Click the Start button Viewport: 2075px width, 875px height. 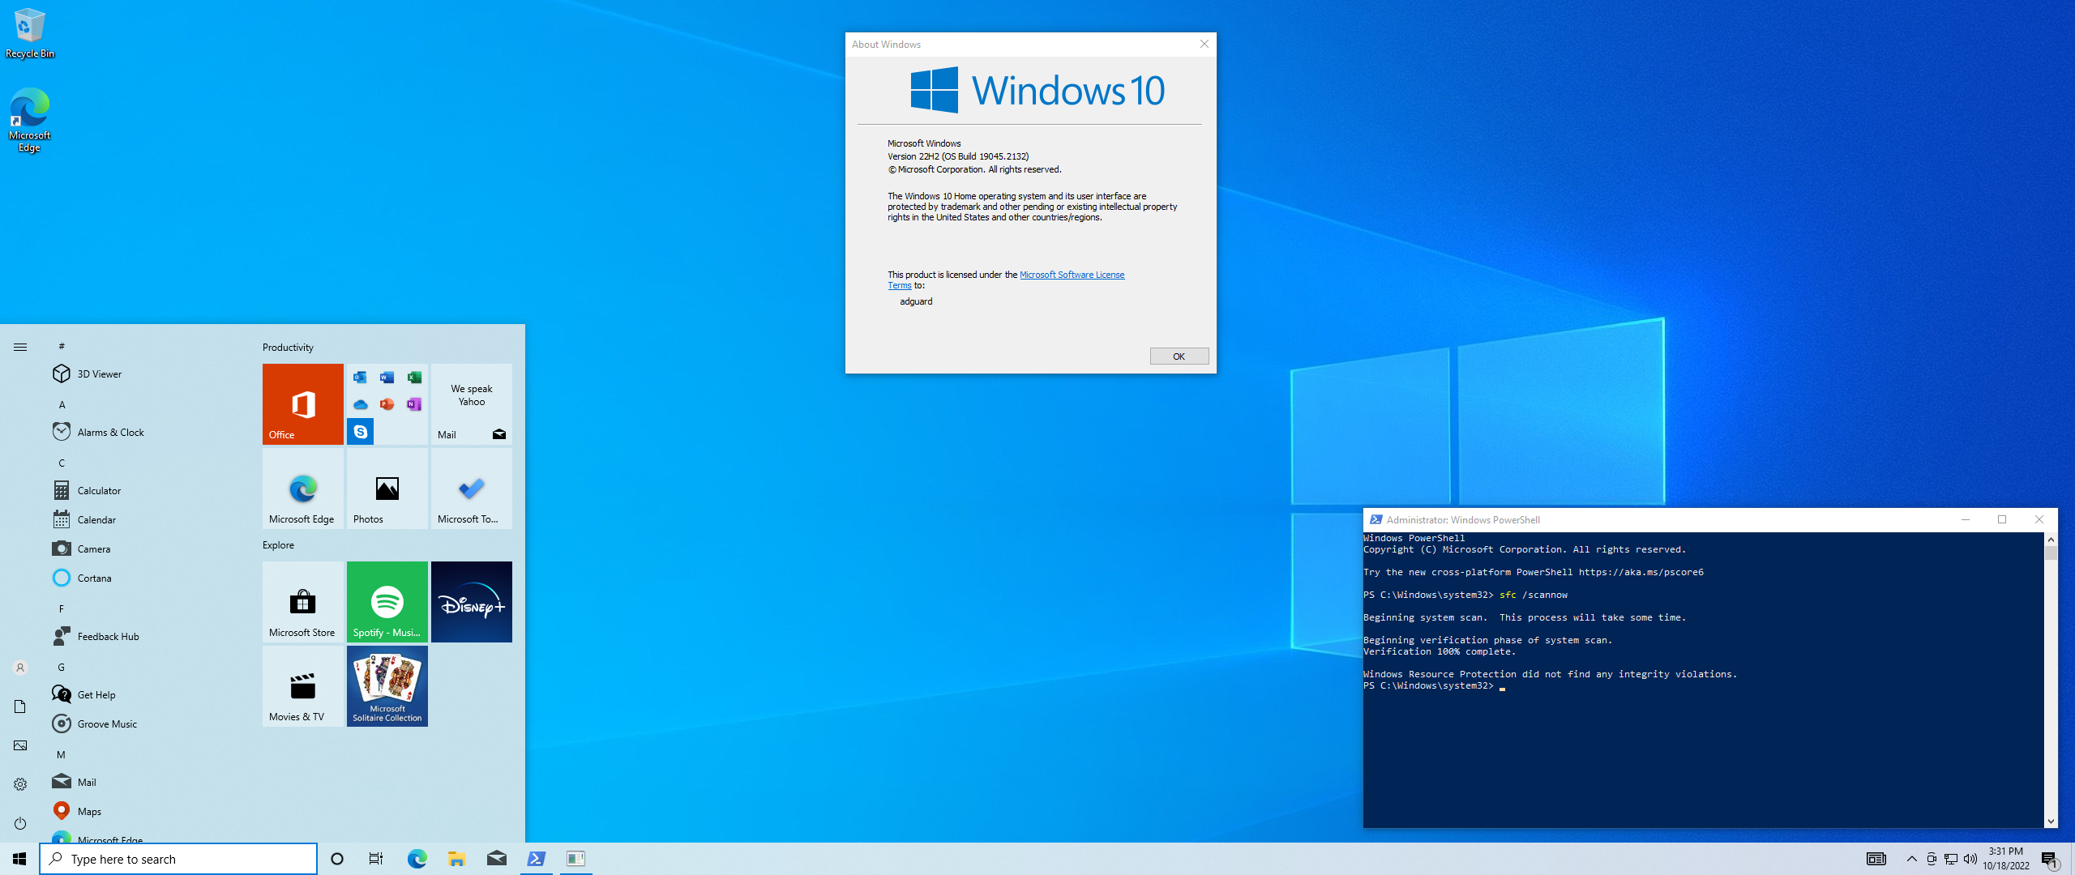19,859
